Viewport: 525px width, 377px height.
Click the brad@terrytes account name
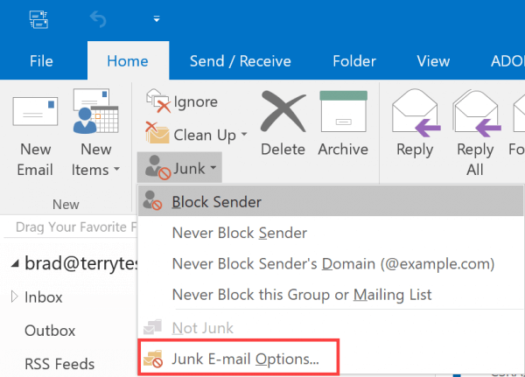pos(81,264)
